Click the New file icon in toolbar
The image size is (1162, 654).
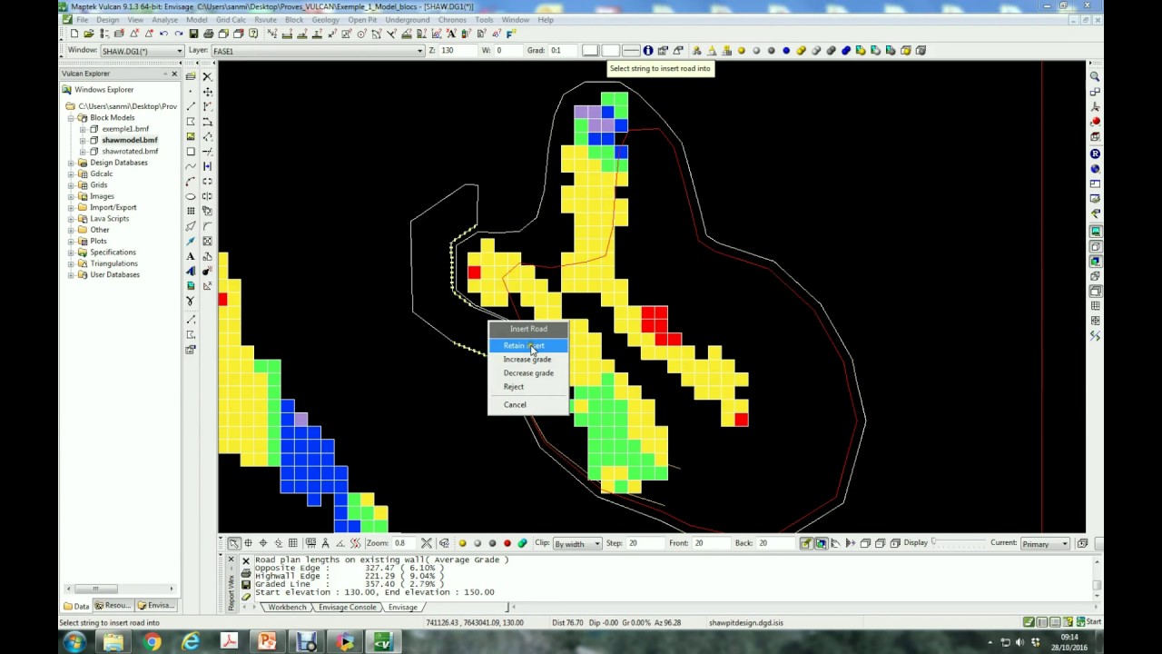74,34
